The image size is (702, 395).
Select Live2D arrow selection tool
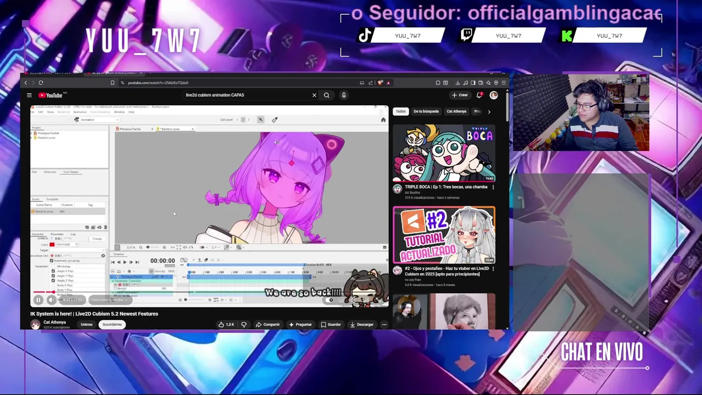[x=261, y=120]
